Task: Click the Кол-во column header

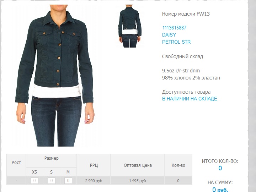Action: [178, 165]
